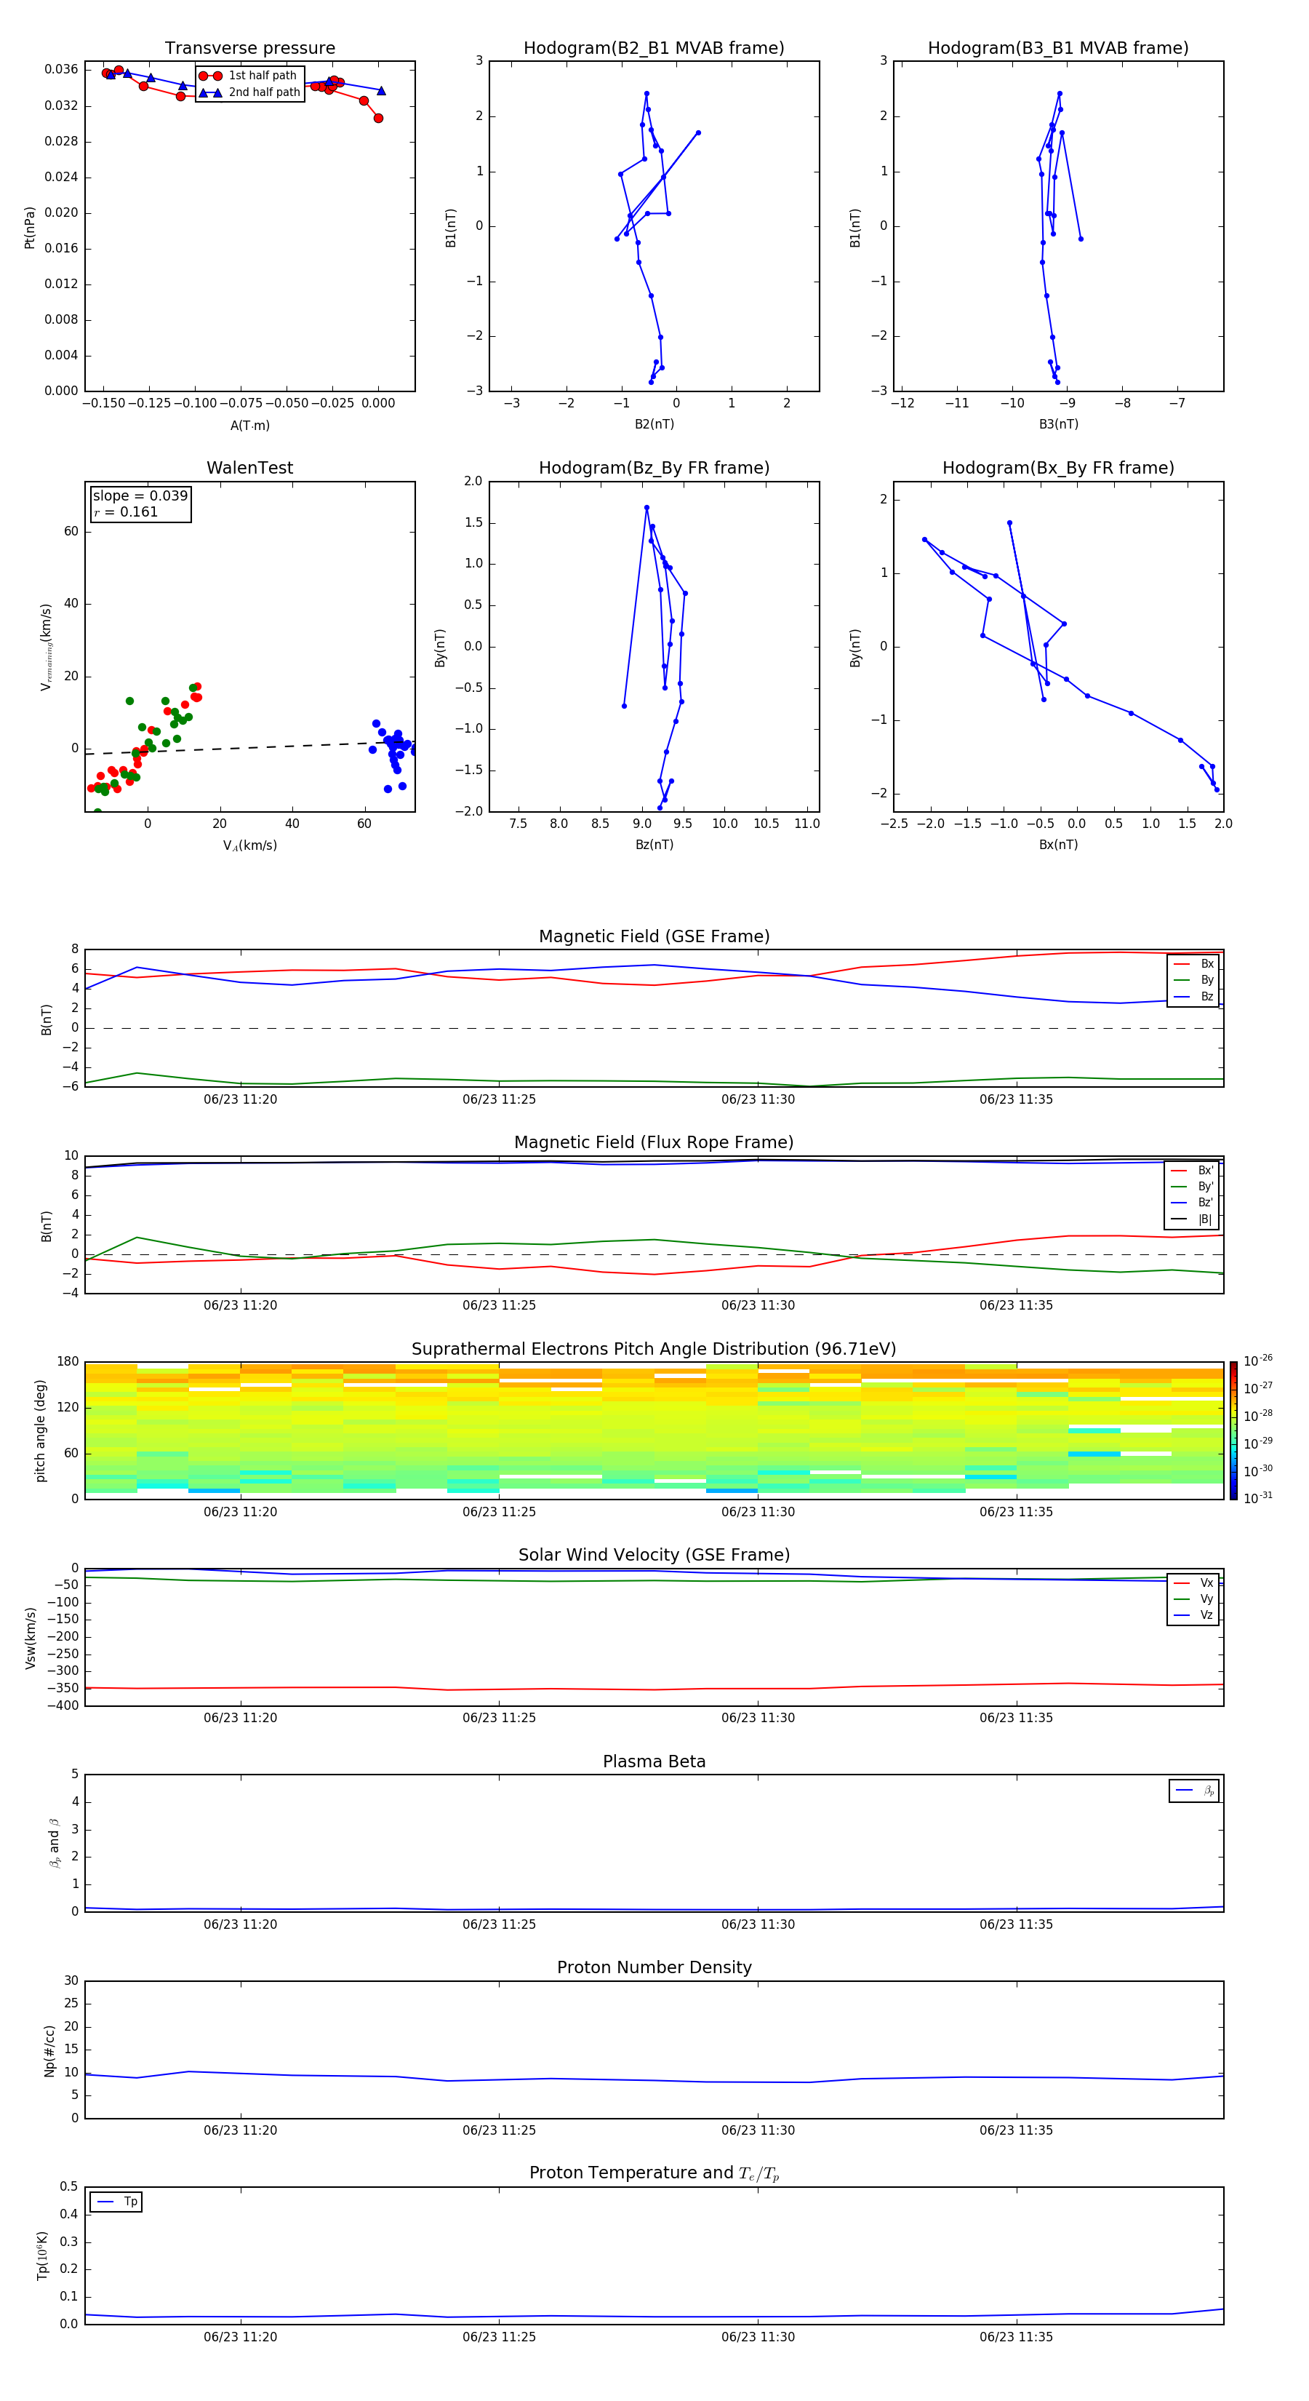
Task: Click the pitch angle flux colorbar
Action: coord(1233,1430)
